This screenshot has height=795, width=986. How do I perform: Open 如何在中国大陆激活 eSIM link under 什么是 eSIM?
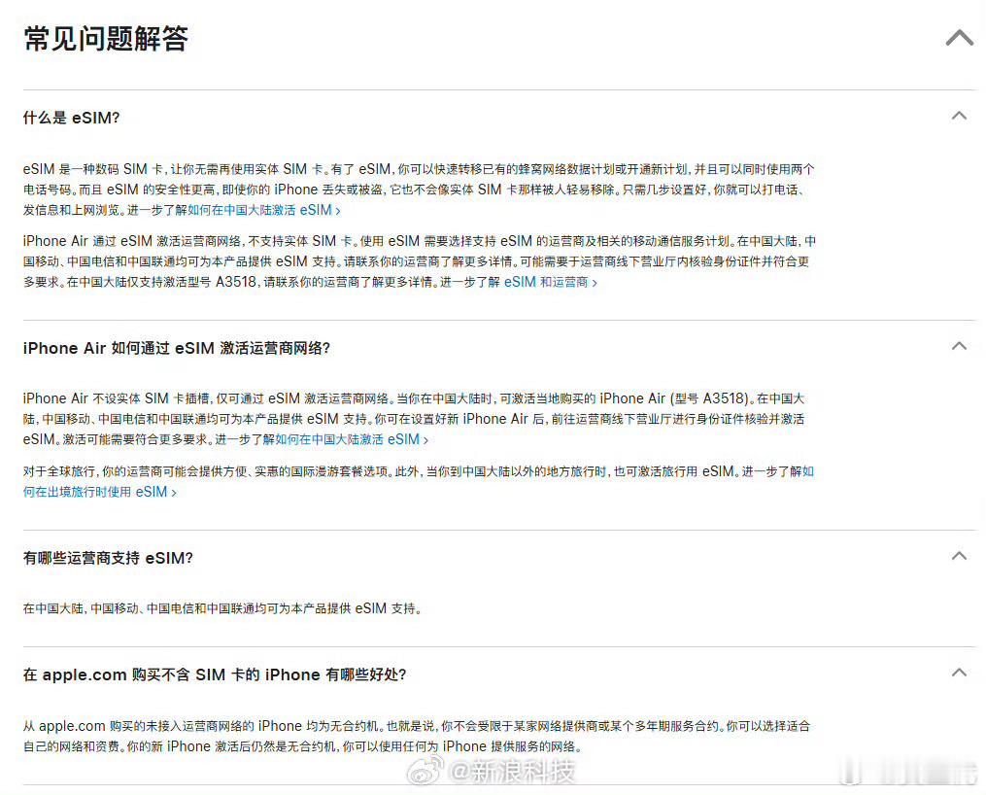tap(264, 210)
